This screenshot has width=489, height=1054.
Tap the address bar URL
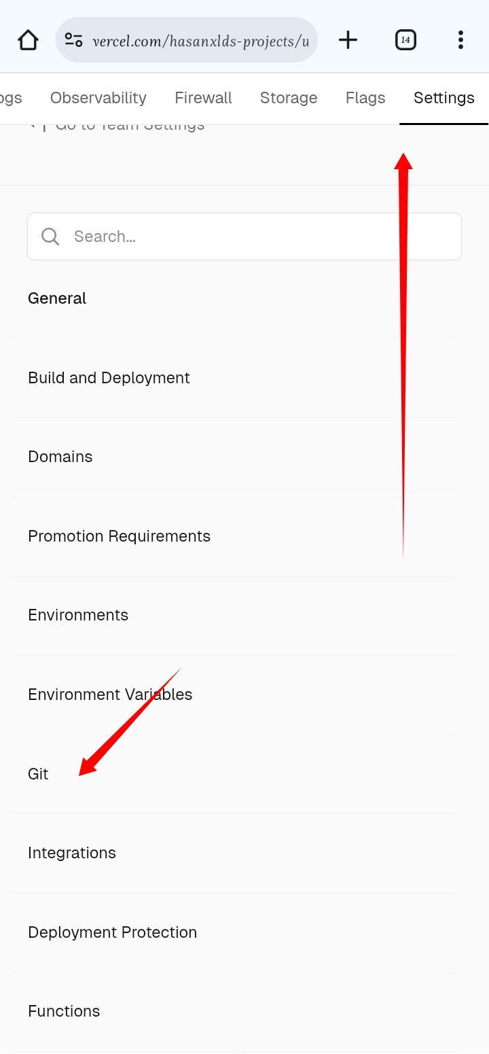coord(200,41)
